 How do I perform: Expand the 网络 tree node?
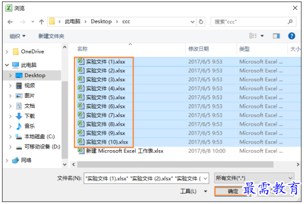[7, 161]
